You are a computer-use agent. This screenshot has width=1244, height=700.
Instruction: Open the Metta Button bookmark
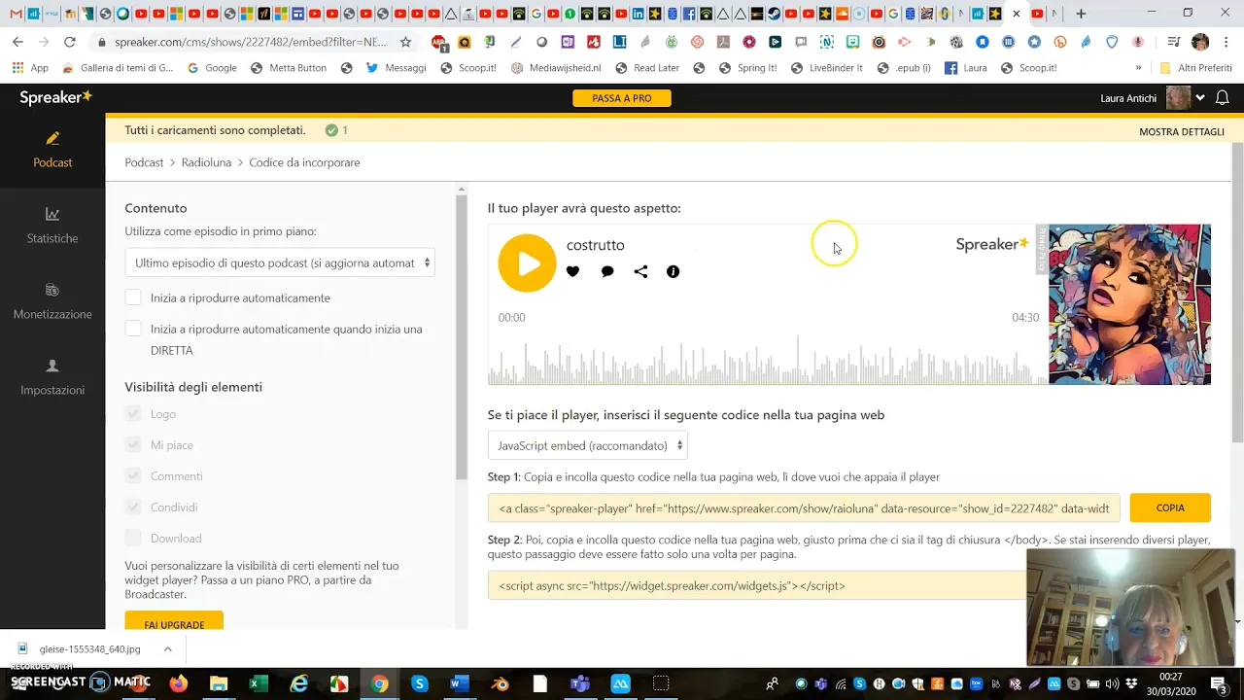point(289,68)
